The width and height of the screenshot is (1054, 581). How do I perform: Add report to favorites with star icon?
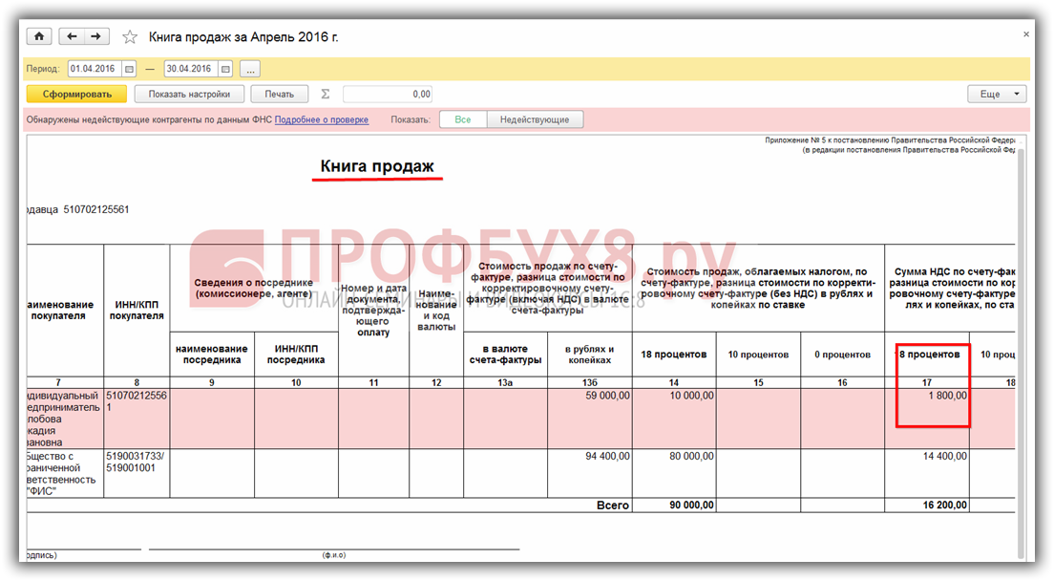130,37
